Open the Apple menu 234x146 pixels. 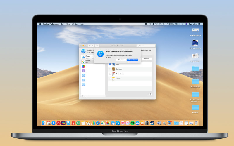tap(40, 24)
